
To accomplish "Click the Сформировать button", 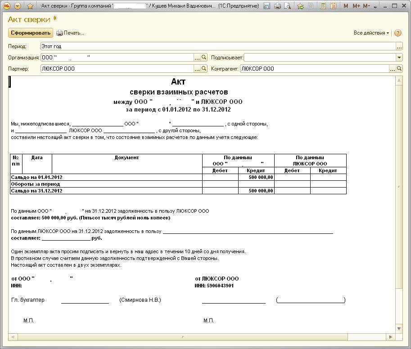I will [31, 33].
